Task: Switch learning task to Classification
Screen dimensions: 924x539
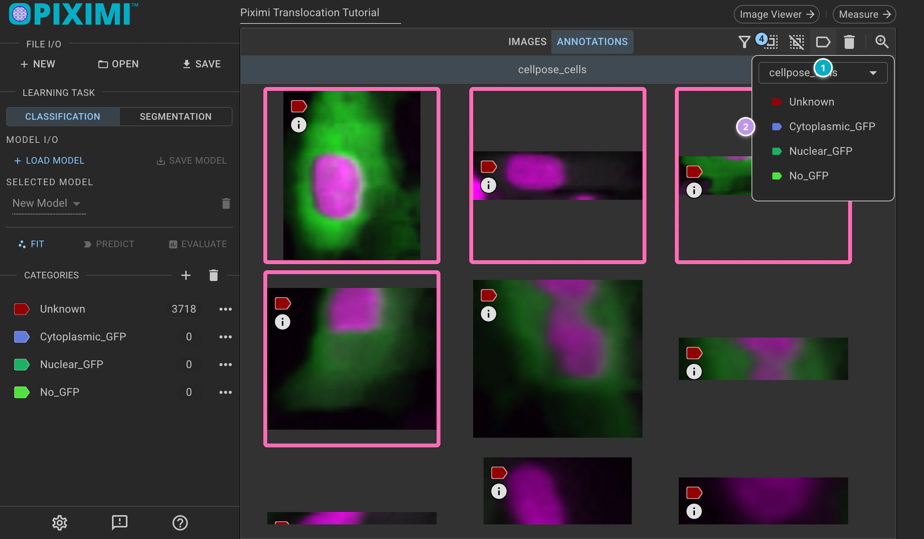Action: click(63, 117)
